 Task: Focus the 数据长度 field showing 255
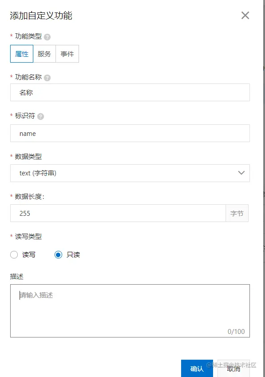coord(118,213)
